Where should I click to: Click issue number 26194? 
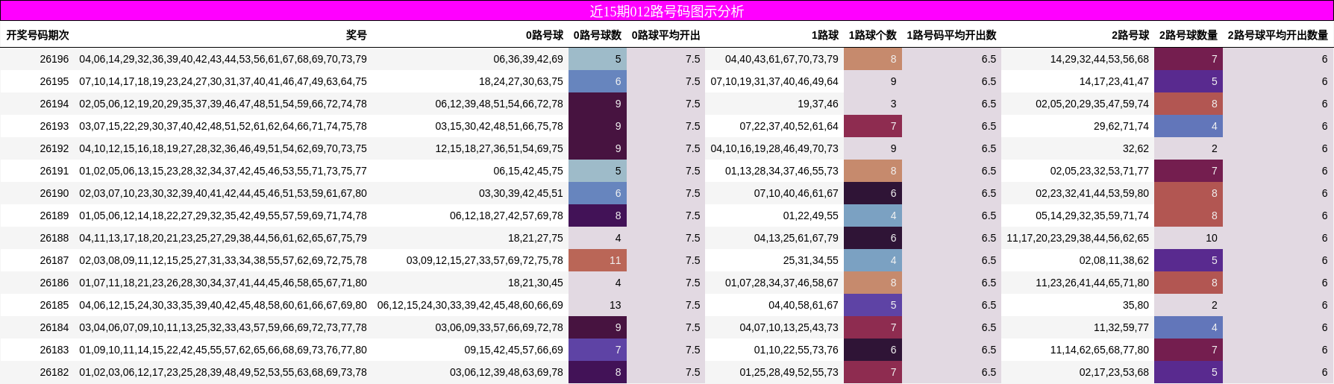pyautogui.click(x=54, y=104)
